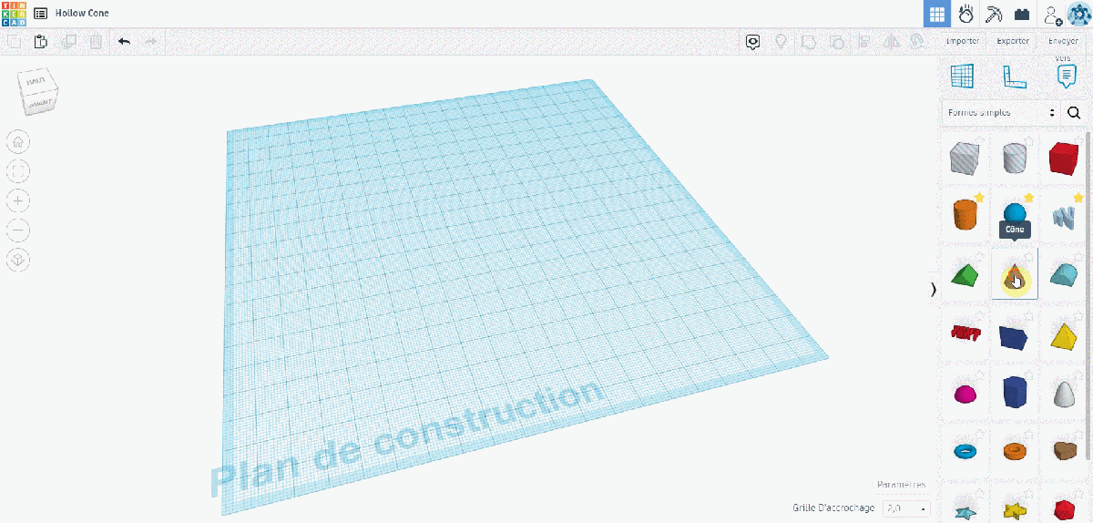Select the blue Polygon shape
This screenshot has height=523, width=1093.
click(x=1015, y=393)
